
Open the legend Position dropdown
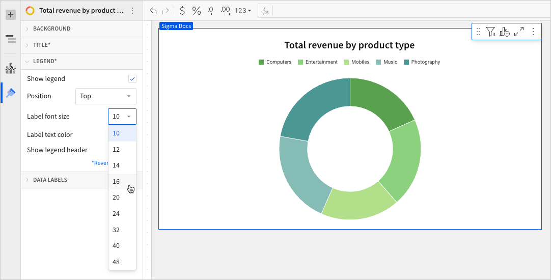coord(105,96)
